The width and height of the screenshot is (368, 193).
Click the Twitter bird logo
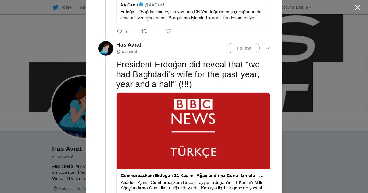point(55,7)
